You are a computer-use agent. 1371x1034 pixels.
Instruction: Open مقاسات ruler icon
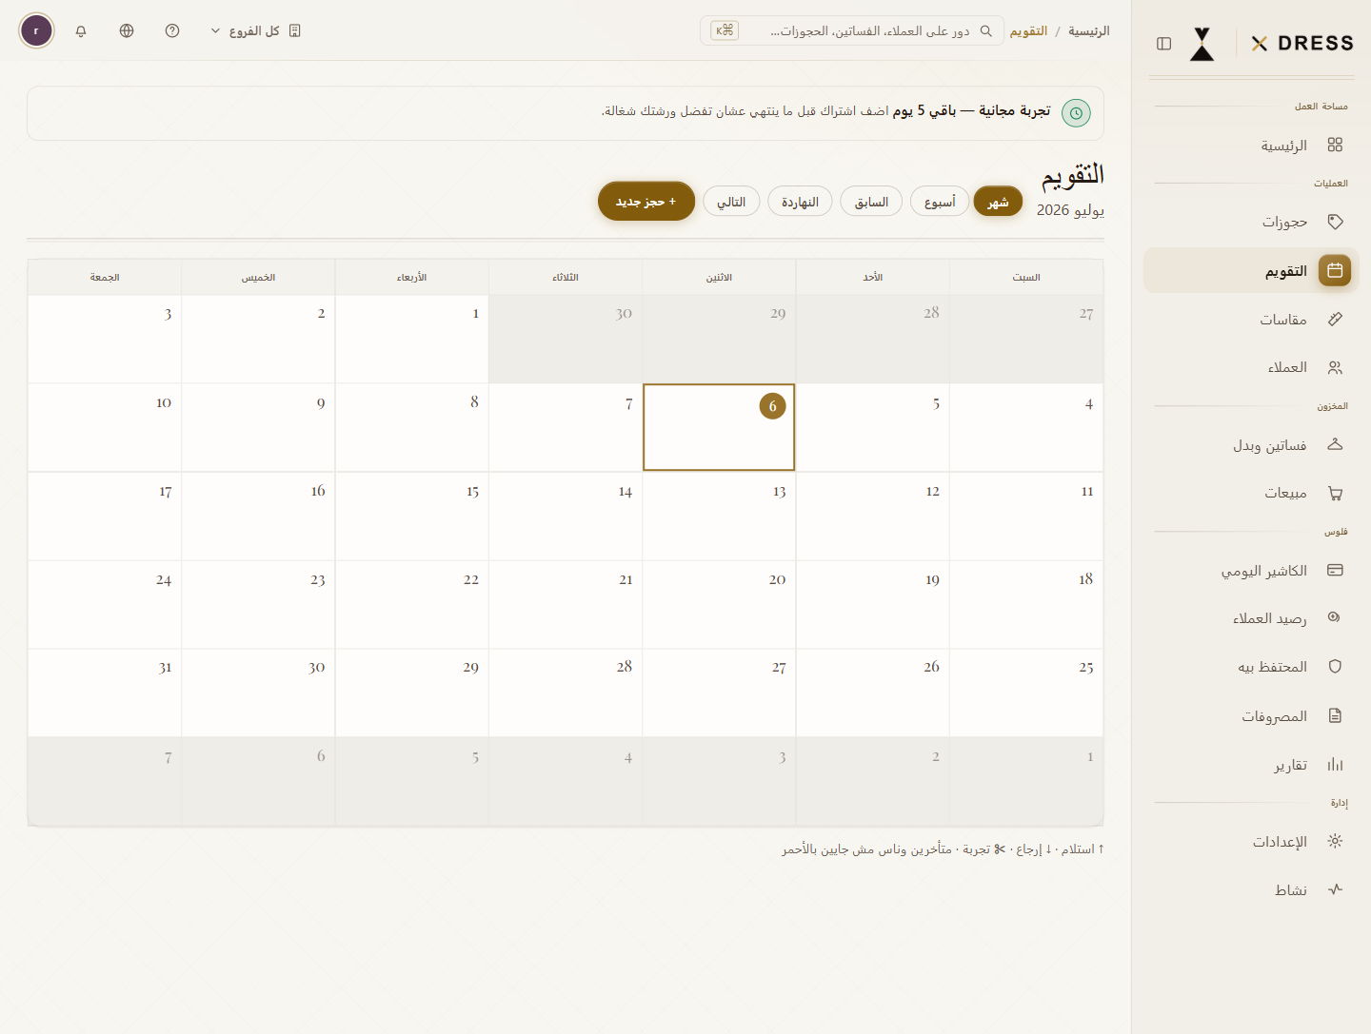click(x=1335, y=319)
